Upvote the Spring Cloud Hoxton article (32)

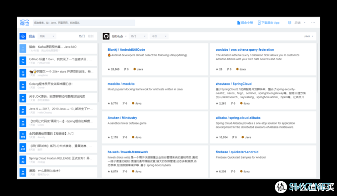(23, 160)
